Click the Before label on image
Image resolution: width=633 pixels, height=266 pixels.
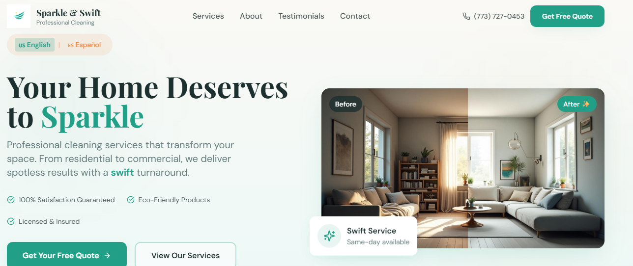pyautogui.click(x=345, y=104)
